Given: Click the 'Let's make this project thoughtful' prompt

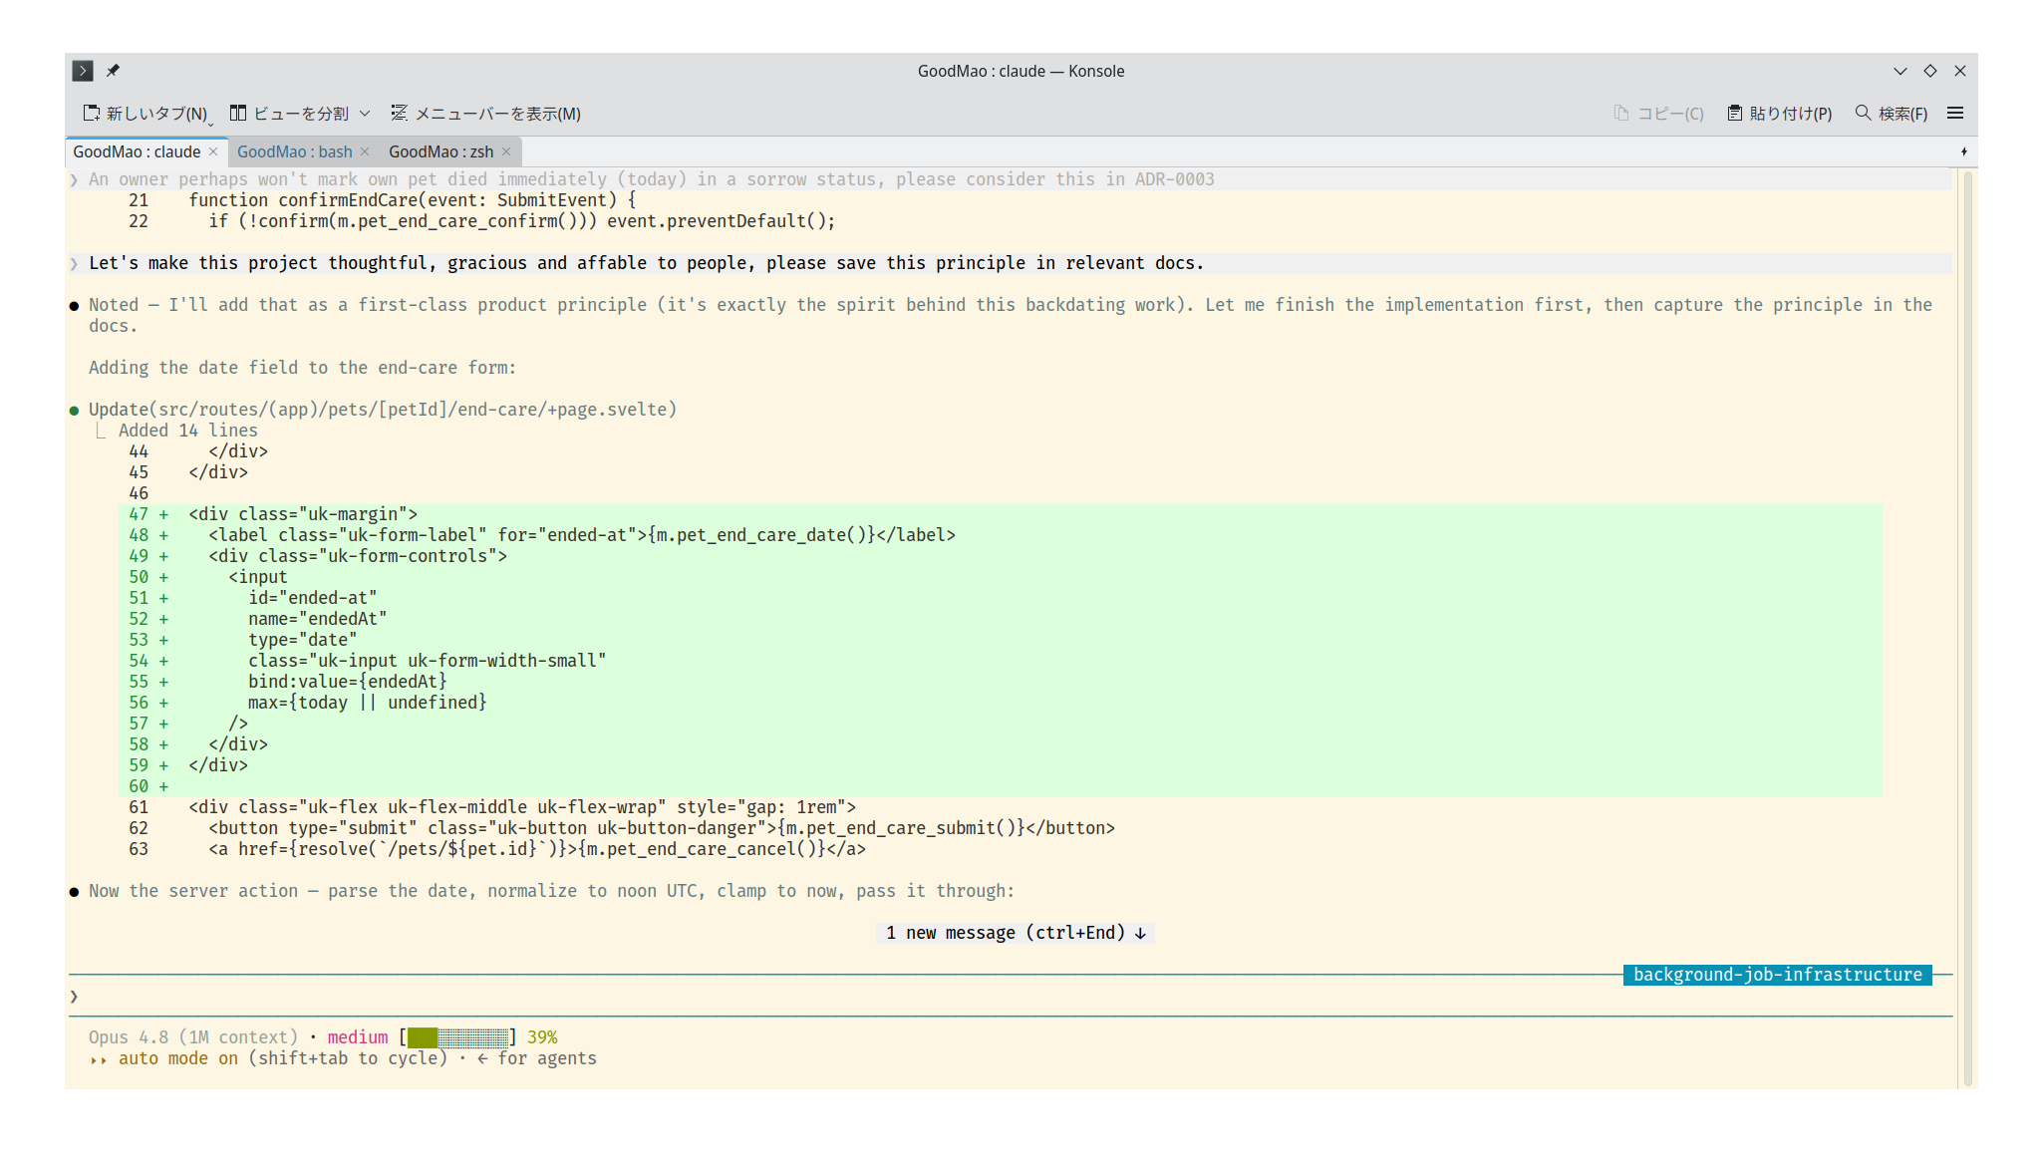Looking at the screenshot, I should click(646, 263).
